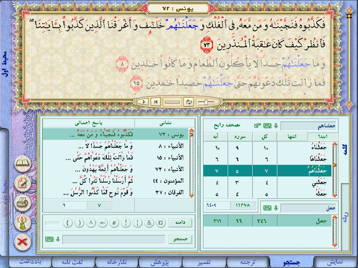This screenshot has height=268, width=358.
Task: Click the word search field containing جعلناهم
Action: click(308, 126)
